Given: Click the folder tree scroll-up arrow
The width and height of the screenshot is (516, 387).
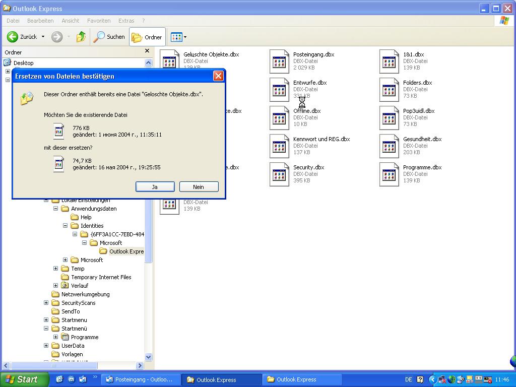Looking at the screenshot, I should point(149,62).
